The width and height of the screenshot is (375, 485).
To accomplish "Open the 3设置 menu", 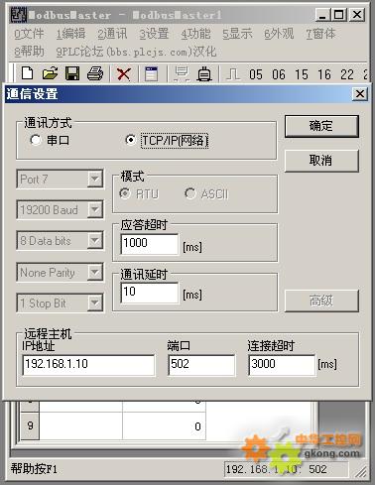I will point(154,34).
